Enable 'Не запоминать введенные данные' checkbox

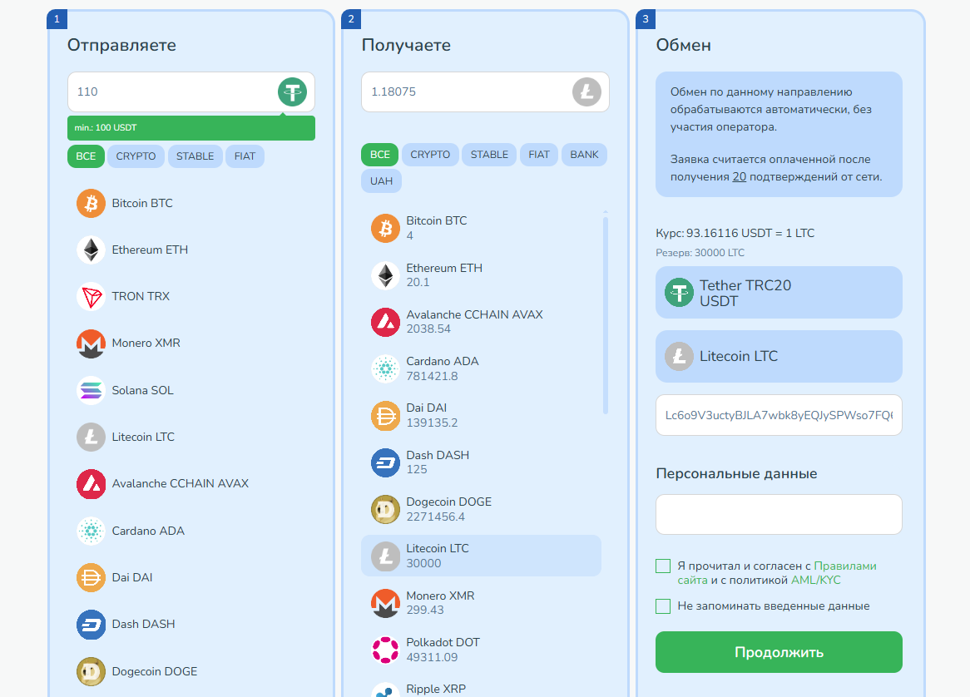tap(663, 606)
